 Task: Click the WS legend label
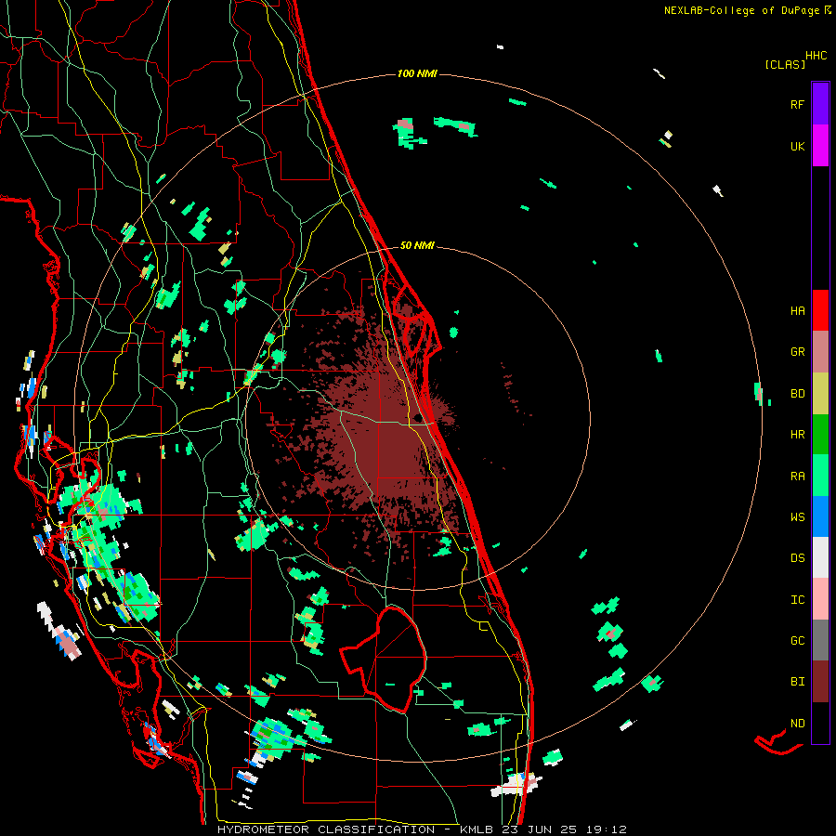(x=797, y=516)
